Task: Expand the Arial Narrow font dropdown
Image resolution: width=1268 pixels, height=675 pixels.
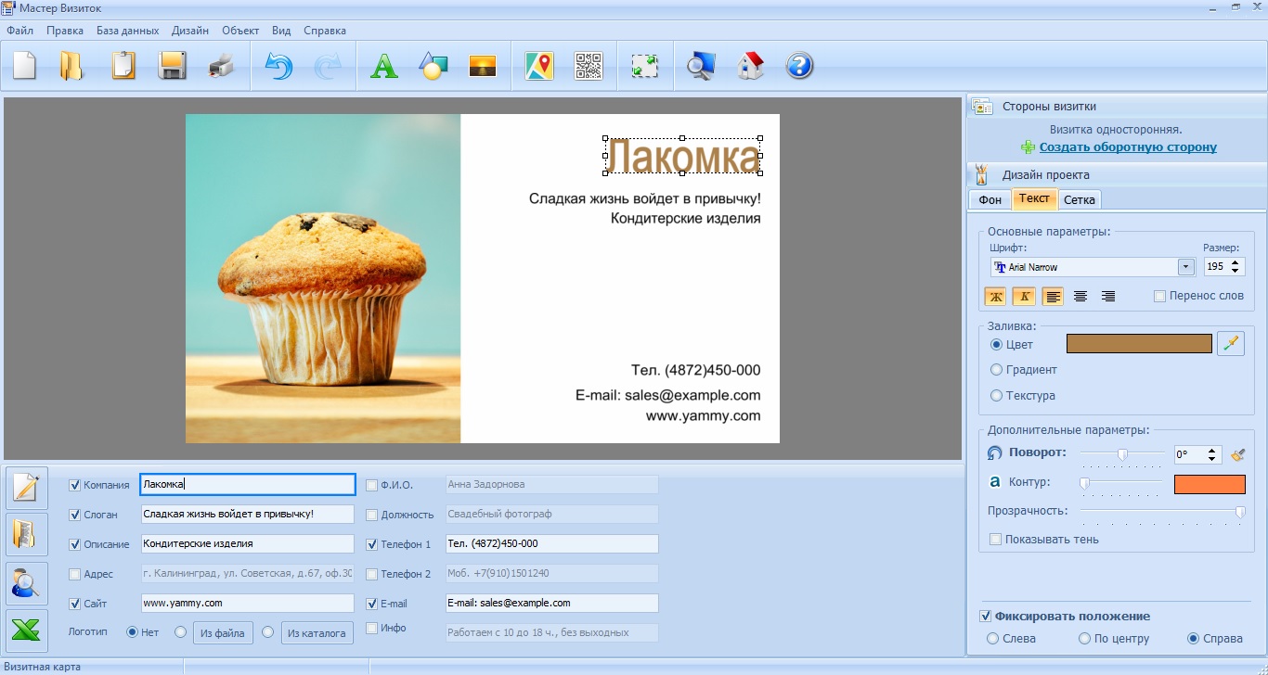Action: (1185, 267)
